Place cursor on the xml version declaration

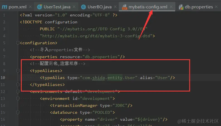(x=68, y=15)
